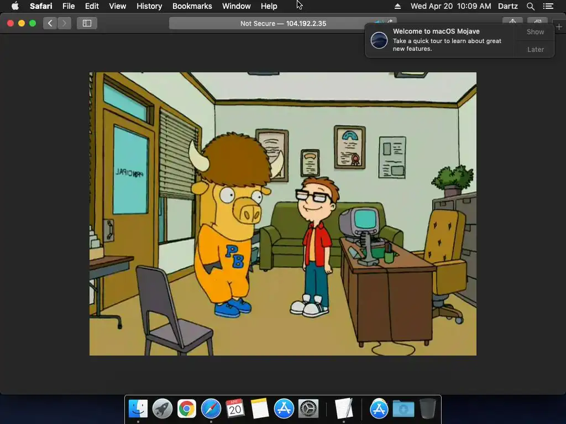The height and width of the screenshot is (424, 566).
Task: Show all tabs overview icon
Action: [537, 22]
